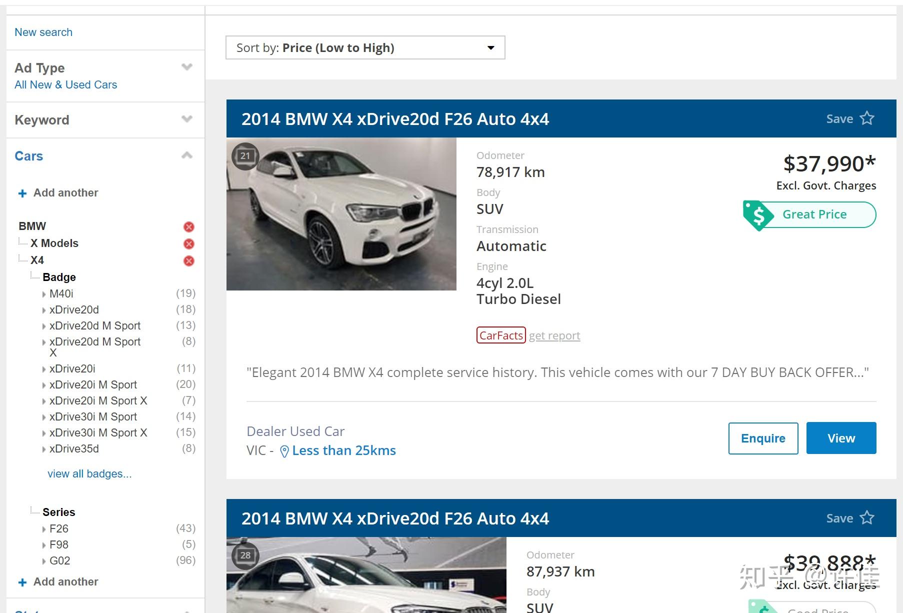This screenshot has height=613, width=903.
Task: Select the F98 series filter
Action: [59, 545]
